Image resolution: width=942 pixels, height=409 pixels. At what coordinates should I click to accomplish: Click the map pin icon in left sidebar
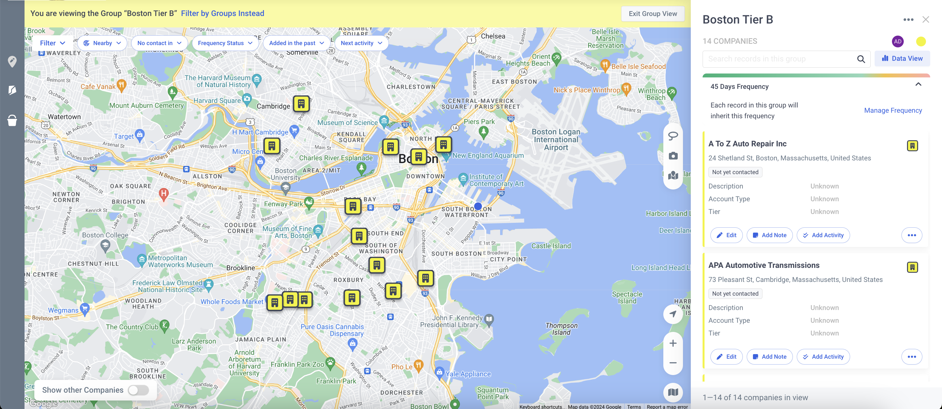(12, 61)
